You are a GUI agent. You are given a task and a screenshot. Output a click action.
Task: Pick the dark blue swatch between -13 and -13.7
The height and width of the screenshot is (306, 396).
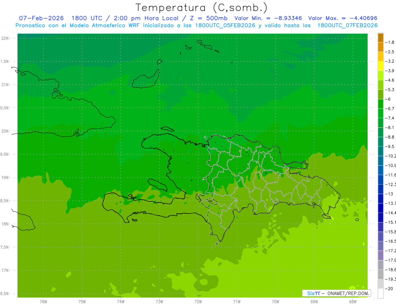[x=380, y=199]
